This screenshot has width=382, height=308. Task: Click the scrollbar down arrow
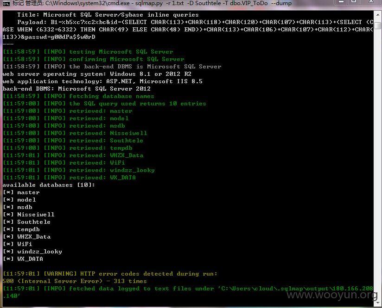[378, 302]
